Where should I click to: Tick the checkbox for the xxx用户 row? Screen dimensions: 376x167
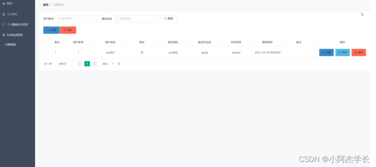47,52
